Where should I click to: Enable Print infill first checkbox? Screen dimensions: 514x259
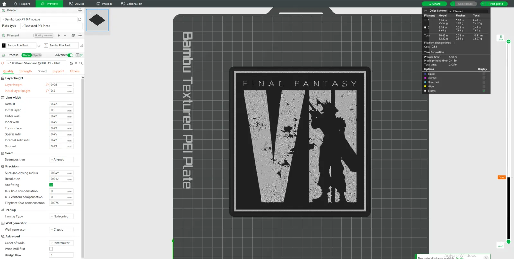(x=51, y=249)
